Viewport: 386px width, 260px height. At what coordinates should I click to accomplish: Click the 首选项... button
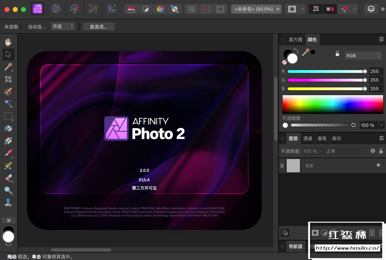point(98,27)
